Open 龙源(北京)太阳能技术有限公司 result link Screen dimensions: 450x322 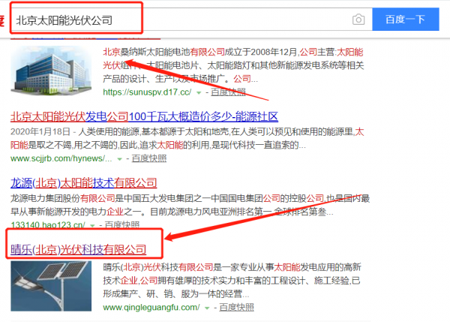point(83,183)
